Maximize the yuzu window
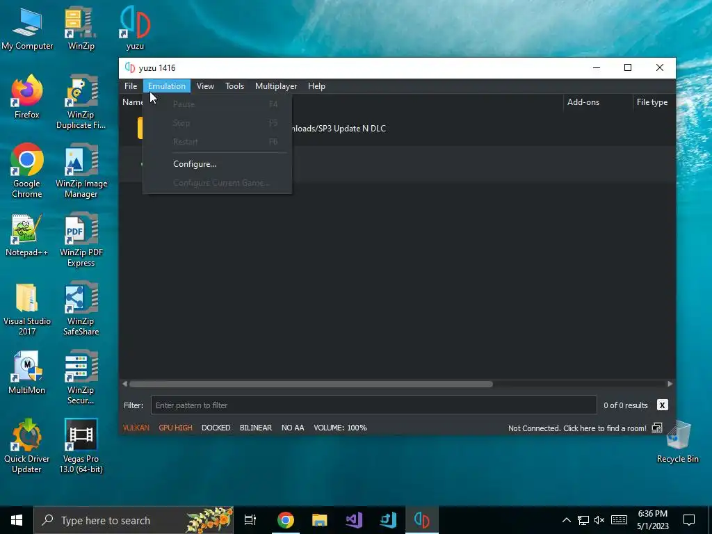Image resolution: width=712 pixels, height=534 pixels. click(x=628, y=67)
